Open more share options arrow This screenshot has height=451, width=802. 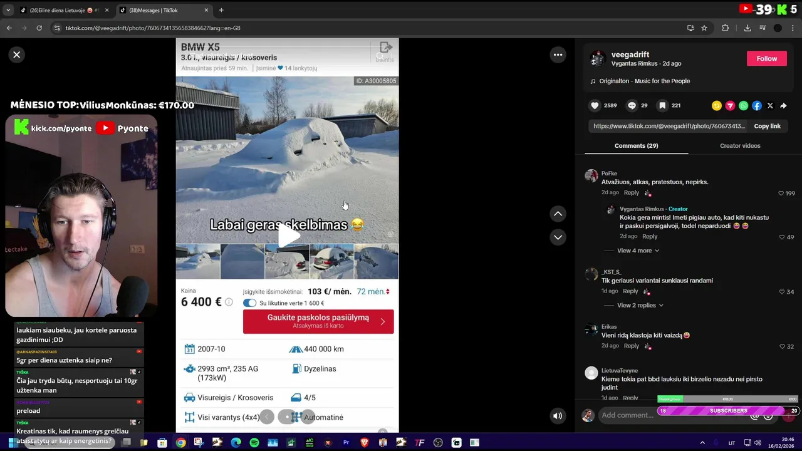pos(783,106)
